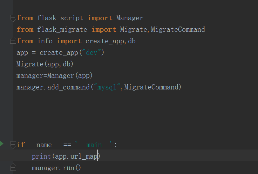Click 'create_app' in the from info import line

click(x=104, y=41)
